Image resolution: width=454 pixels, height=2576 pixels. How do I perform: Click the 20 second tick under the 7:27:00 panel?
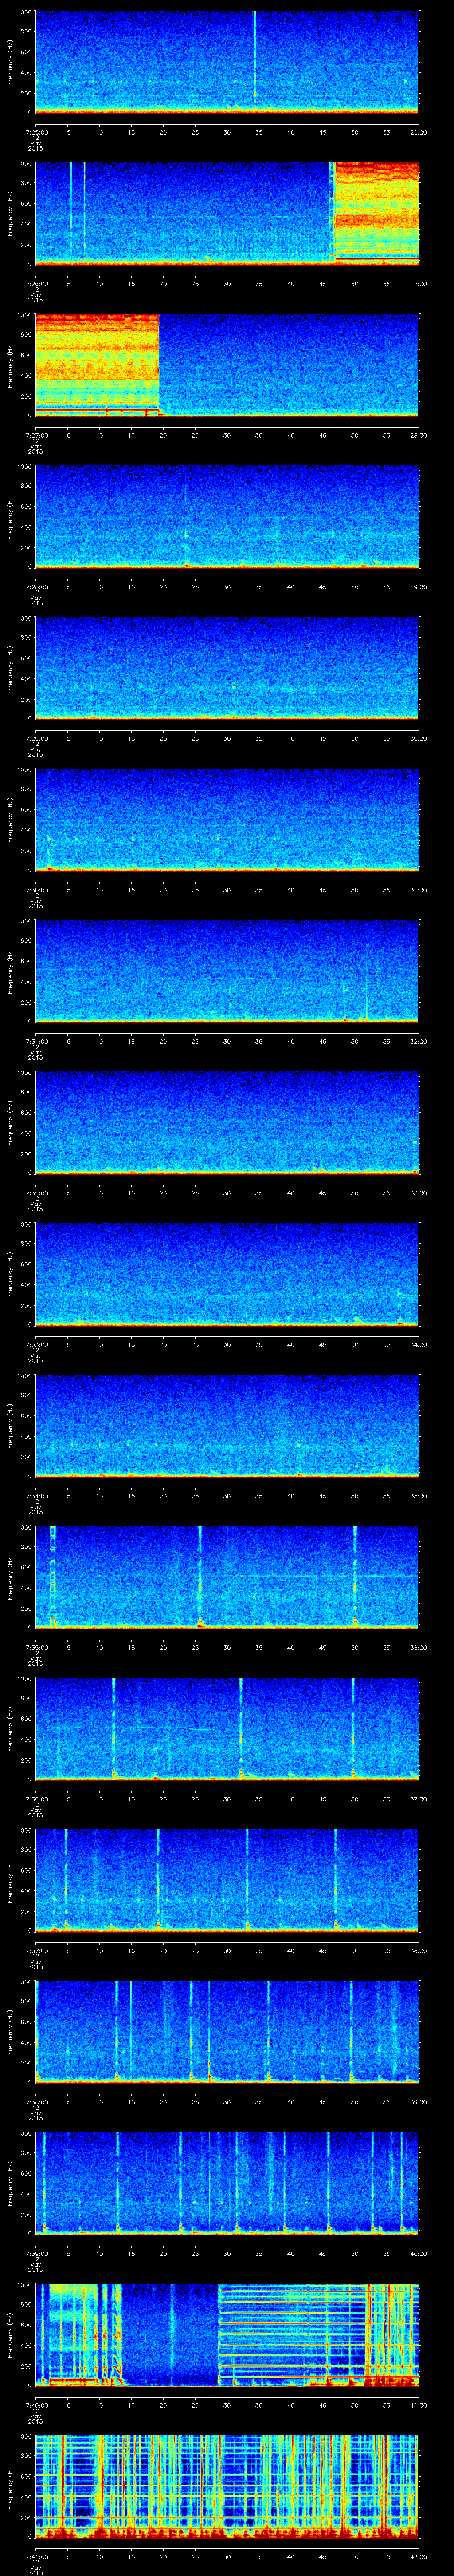(163, 435)
